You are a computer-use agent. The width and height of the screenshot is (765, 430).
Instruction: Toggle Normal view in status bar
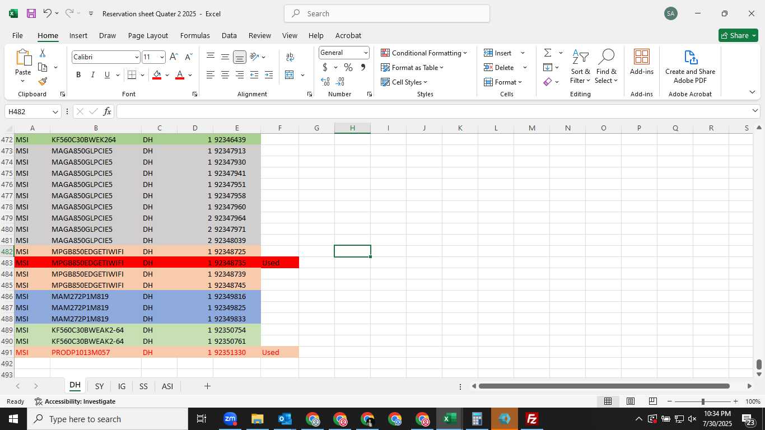pyautogui.click(x=608, y=401)
